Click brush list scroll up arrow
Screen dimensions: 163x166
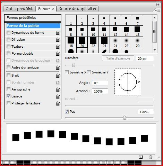click(155, 18)
